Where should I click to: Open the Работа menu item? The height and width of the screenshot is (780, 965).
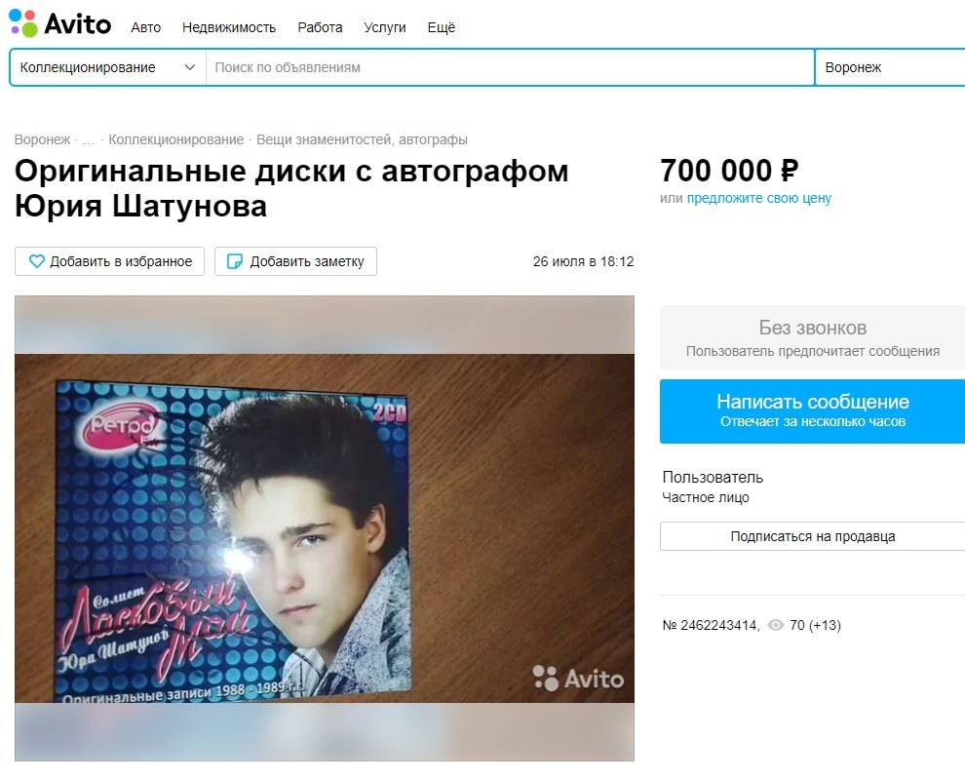[320, 27]
